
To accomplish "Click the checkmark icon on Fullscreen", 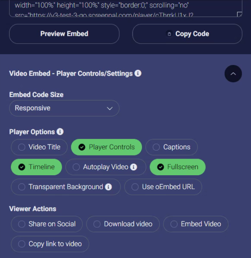I will point(160,167).
